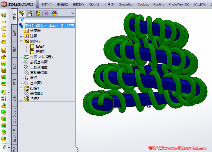212x152 pixels.
Task: Open the Reference Geometry tool
Action: (4, 147)
